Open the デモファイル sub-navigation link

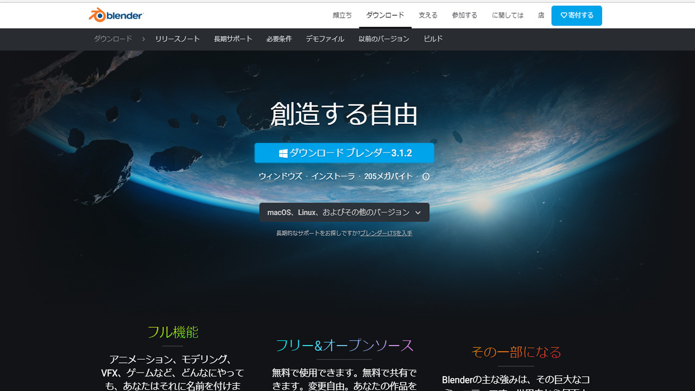tap(325, 39)
